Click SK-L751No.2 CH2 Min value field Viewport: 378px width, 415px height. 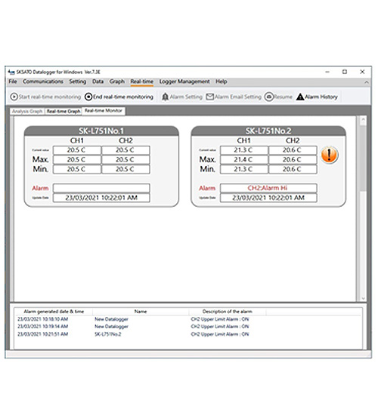[x=293, y=169]
